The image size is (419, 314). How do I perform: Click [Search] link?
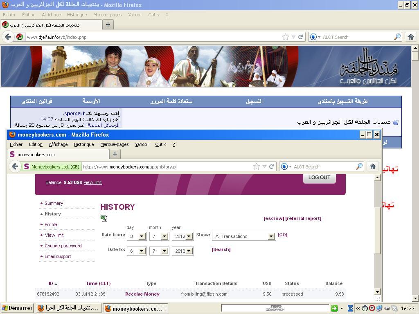click(x=221, y=249)
